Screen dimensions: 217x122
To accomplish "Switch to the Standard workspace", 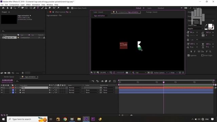I will coord(161,8).
